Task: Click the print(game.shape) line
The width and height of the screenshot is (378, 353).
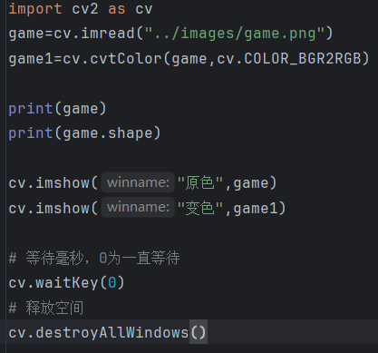Action: (84, 133)
